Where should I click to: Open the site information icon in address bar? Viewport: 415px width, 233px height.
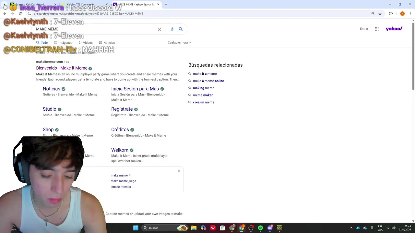point(29,14)
